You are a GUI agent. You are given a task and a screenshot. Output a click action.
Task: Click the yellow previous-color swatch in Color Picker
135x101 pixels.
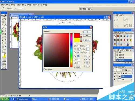click(x=77, y=40)
